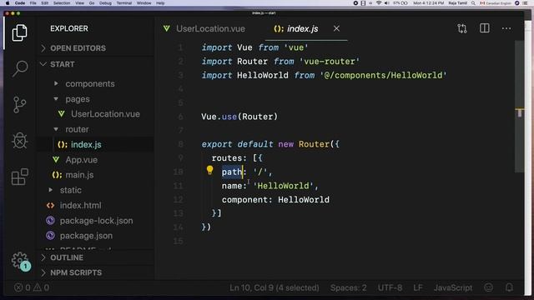Open index.html in explorer tree
Viewport: 534px width, 300px height.
click(x=80, y=206)
